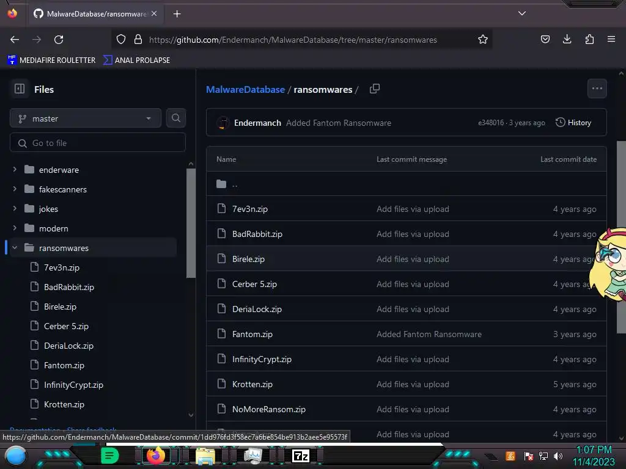The width and height of the screenshot is (626, 469).
Task: View site security lock information
Action: (x=138, y=40)
